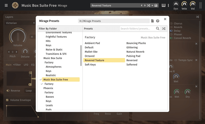Open preset folder file icon in dialog

(x=152, y=21)
